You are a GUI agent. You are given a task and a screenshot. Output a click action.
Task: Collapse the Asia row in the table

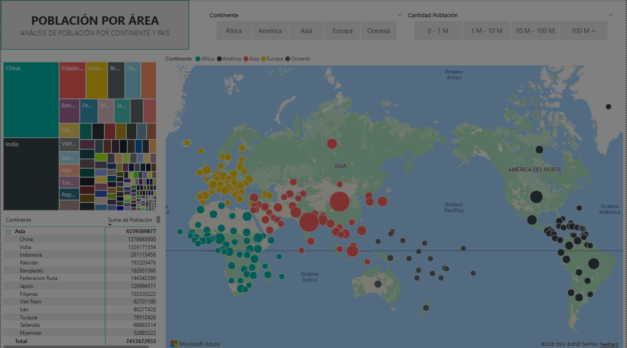pyautogui.click(x=8, y=231)
